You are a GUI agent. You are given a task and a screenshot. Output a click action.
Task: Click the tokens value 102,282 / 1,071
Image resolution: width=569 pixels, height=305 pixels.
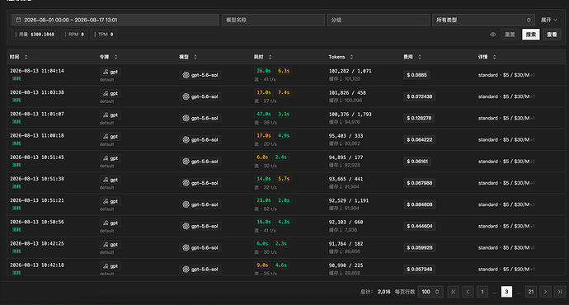coord(350,71)
